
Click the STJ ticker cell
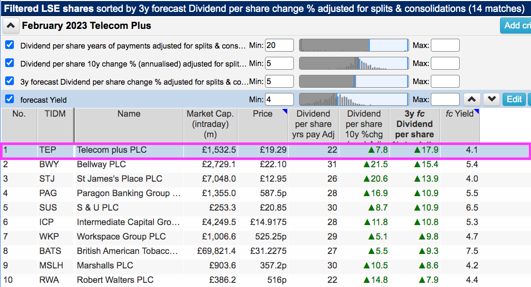(x=46, y=179)
